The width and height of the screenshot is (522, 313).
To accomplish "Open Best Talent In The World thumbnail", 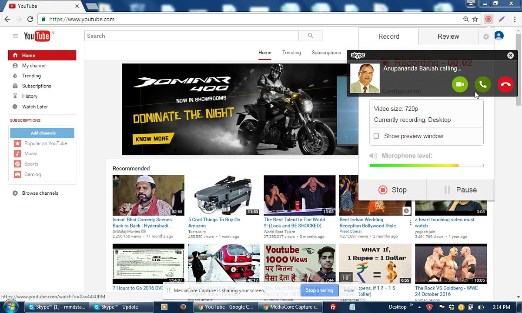I will [x=299, y=195].
